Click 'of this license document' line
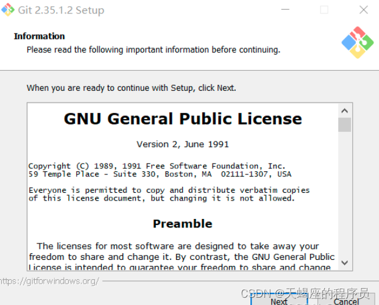Image resolution: width=379 pixels, height=305 pixels. 161,198
